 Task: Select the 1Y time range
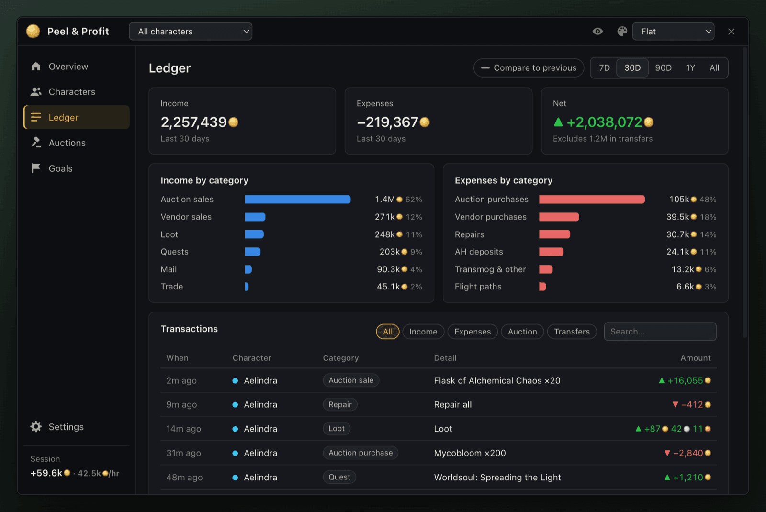click(690, 68)
